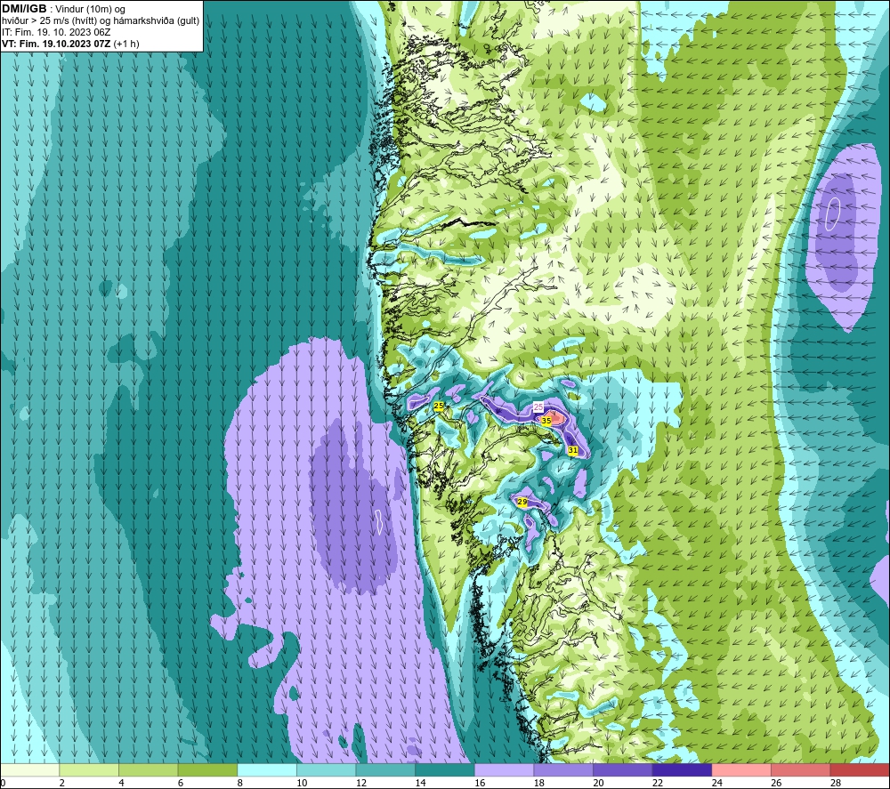Click the 'IT: Fim. 19. 10. 2023 06Z' line

56,32
